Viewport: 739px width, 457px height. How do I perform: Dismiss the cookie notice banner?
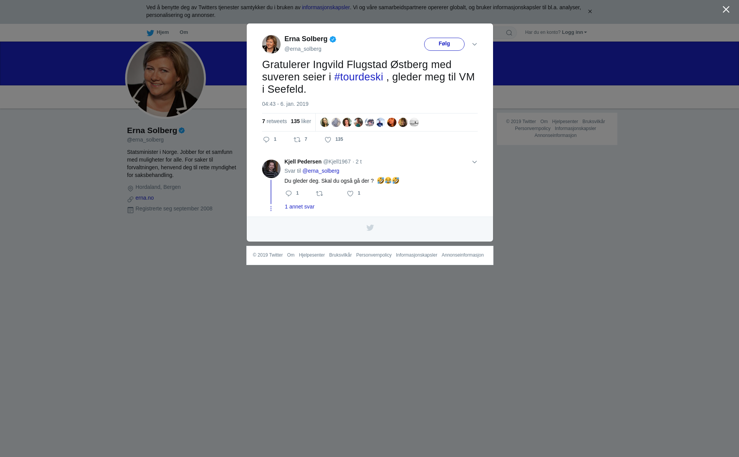coord(590,12)
